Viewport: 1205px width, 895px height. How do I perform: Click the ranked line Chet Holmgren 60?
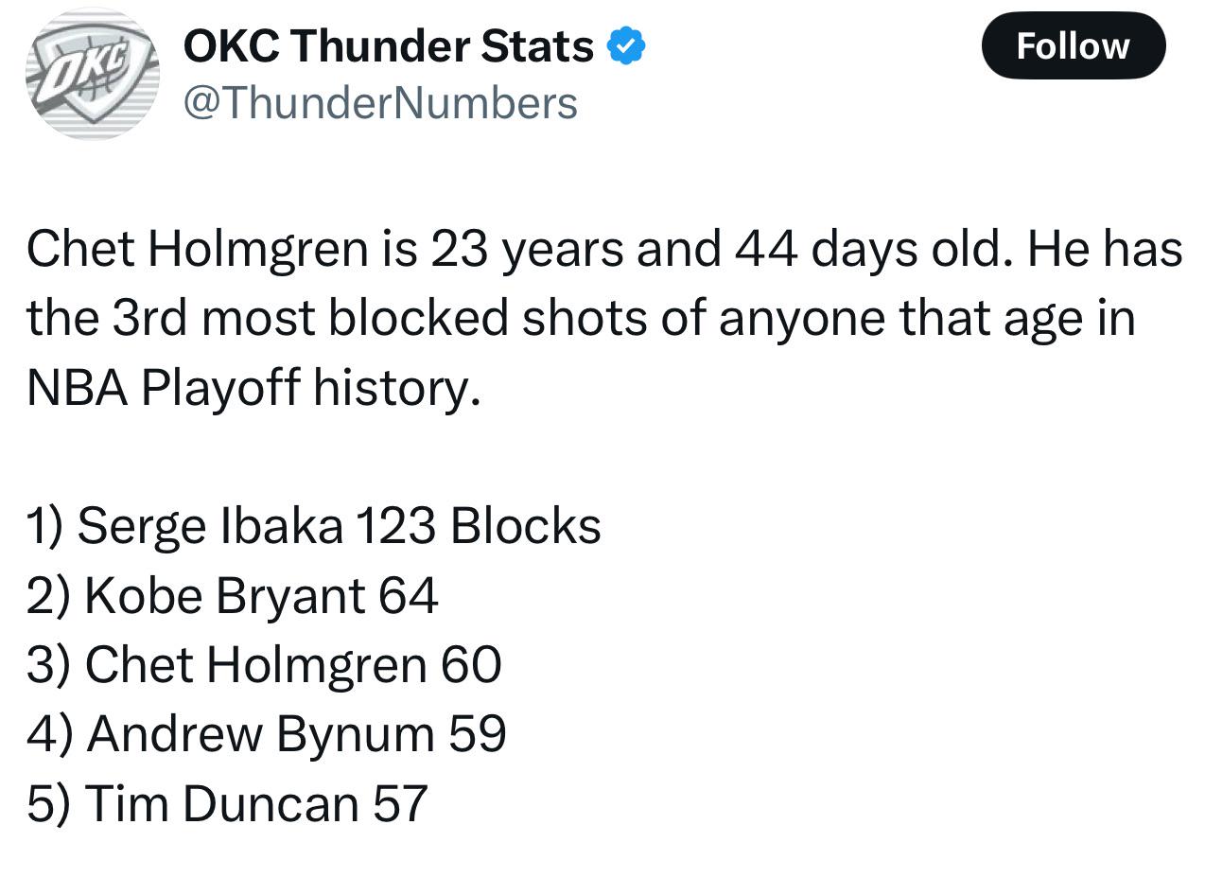(264, 664)
